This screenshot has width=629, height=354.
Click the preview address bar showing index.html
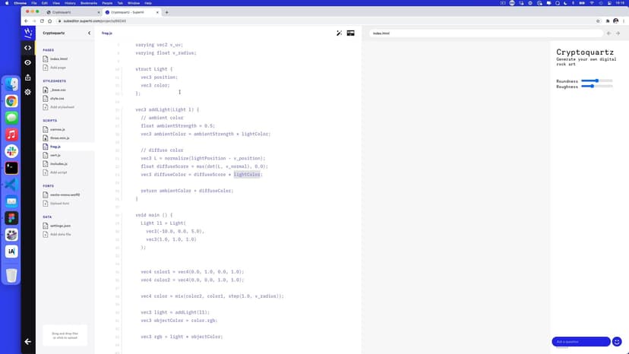tap(486, 33)
